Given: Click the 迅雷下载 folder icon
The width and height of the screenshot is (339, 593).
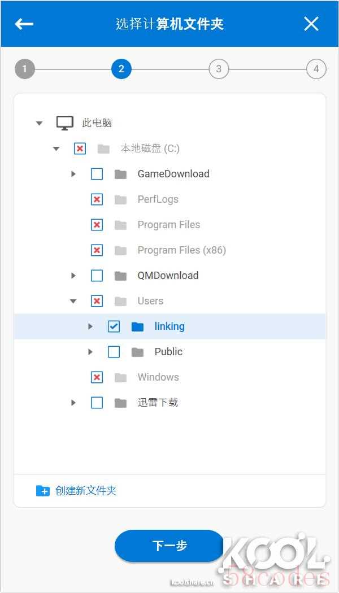Looking at the screenshot, I should (x=120, y=403).
